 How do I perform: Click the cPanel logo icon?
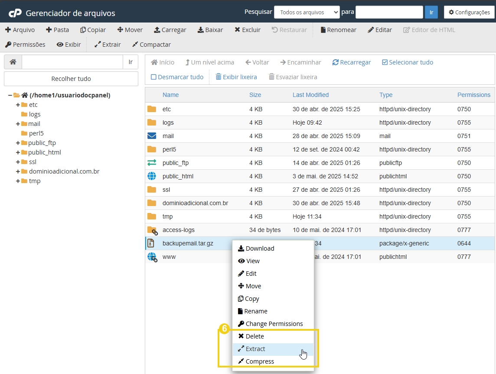pos(15,13)
